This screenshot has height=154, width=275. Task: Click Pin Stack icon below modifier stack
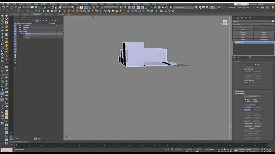coord(234,57)
